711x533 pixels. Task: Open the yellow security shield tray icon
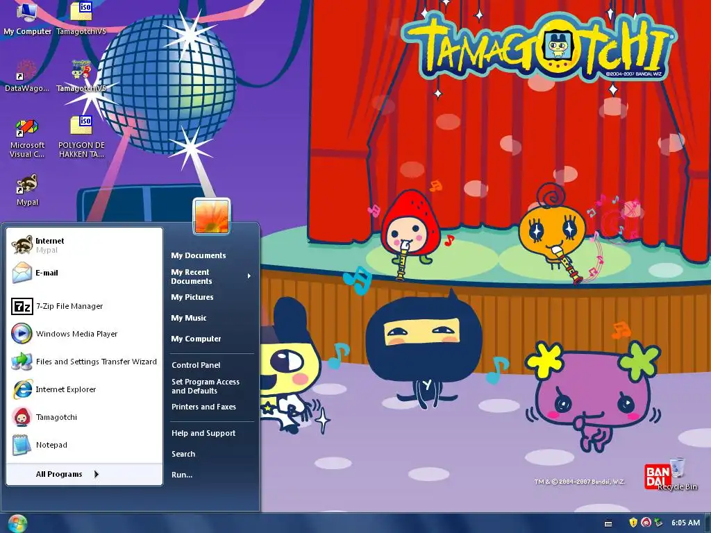633,523
